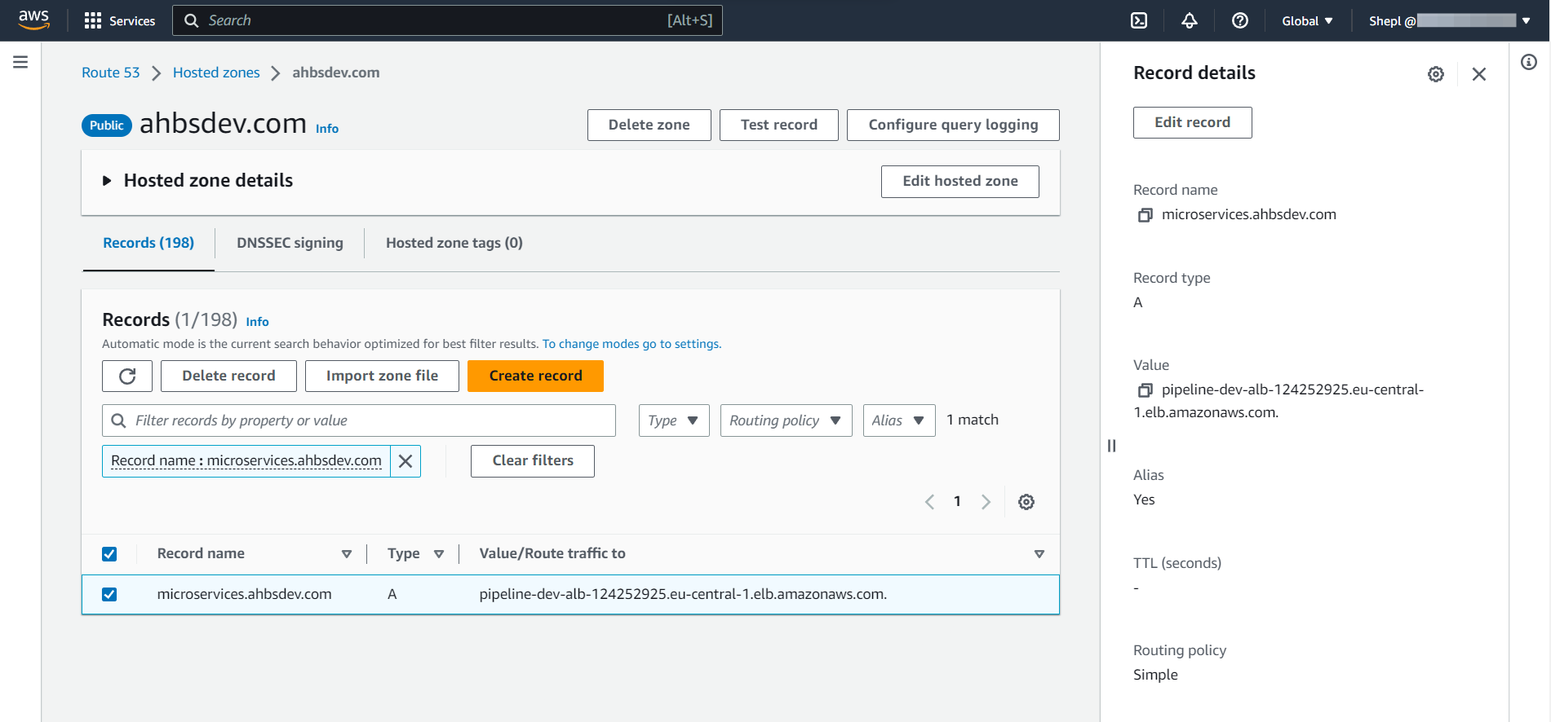
Task: Copy the alias value pipeline-dev-alb
Action: point(1146,390)
